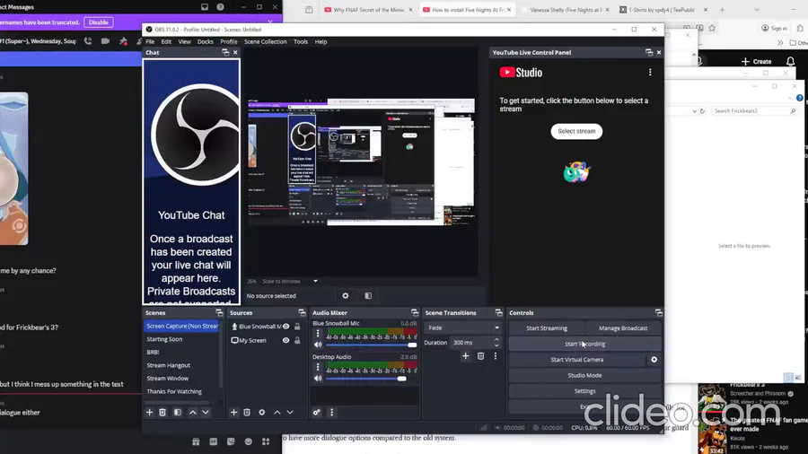The width and height of the screenshot is (808, 454).
Task: Float the Controls dock
Action: coord(658,312)
